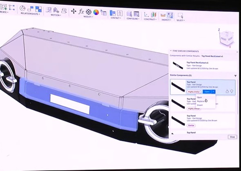Click the Front face of the ViewCube

click(x=223, y=39)
